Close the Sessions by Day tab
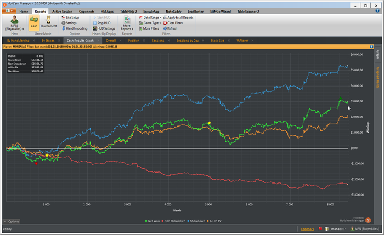 point(203,41)
